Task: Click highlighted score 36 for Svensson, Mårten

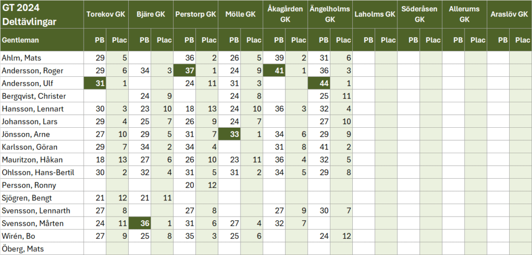Action: point(140,223)
